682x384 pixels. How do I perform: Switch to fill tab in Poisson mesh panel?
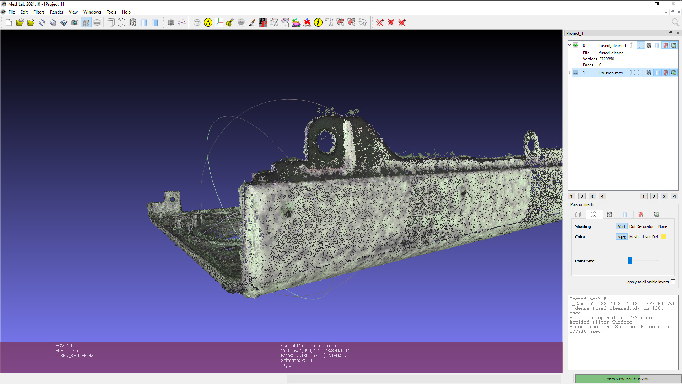[625, 214]
